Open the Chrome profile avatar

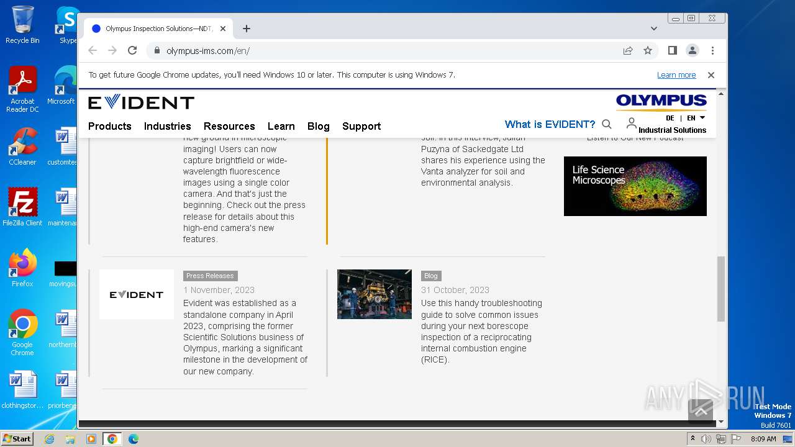(x=693, y=50)
